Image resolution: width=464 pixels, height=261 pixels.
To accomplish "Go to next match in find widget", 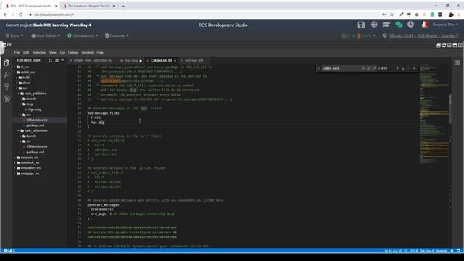I will click(403, 68).
